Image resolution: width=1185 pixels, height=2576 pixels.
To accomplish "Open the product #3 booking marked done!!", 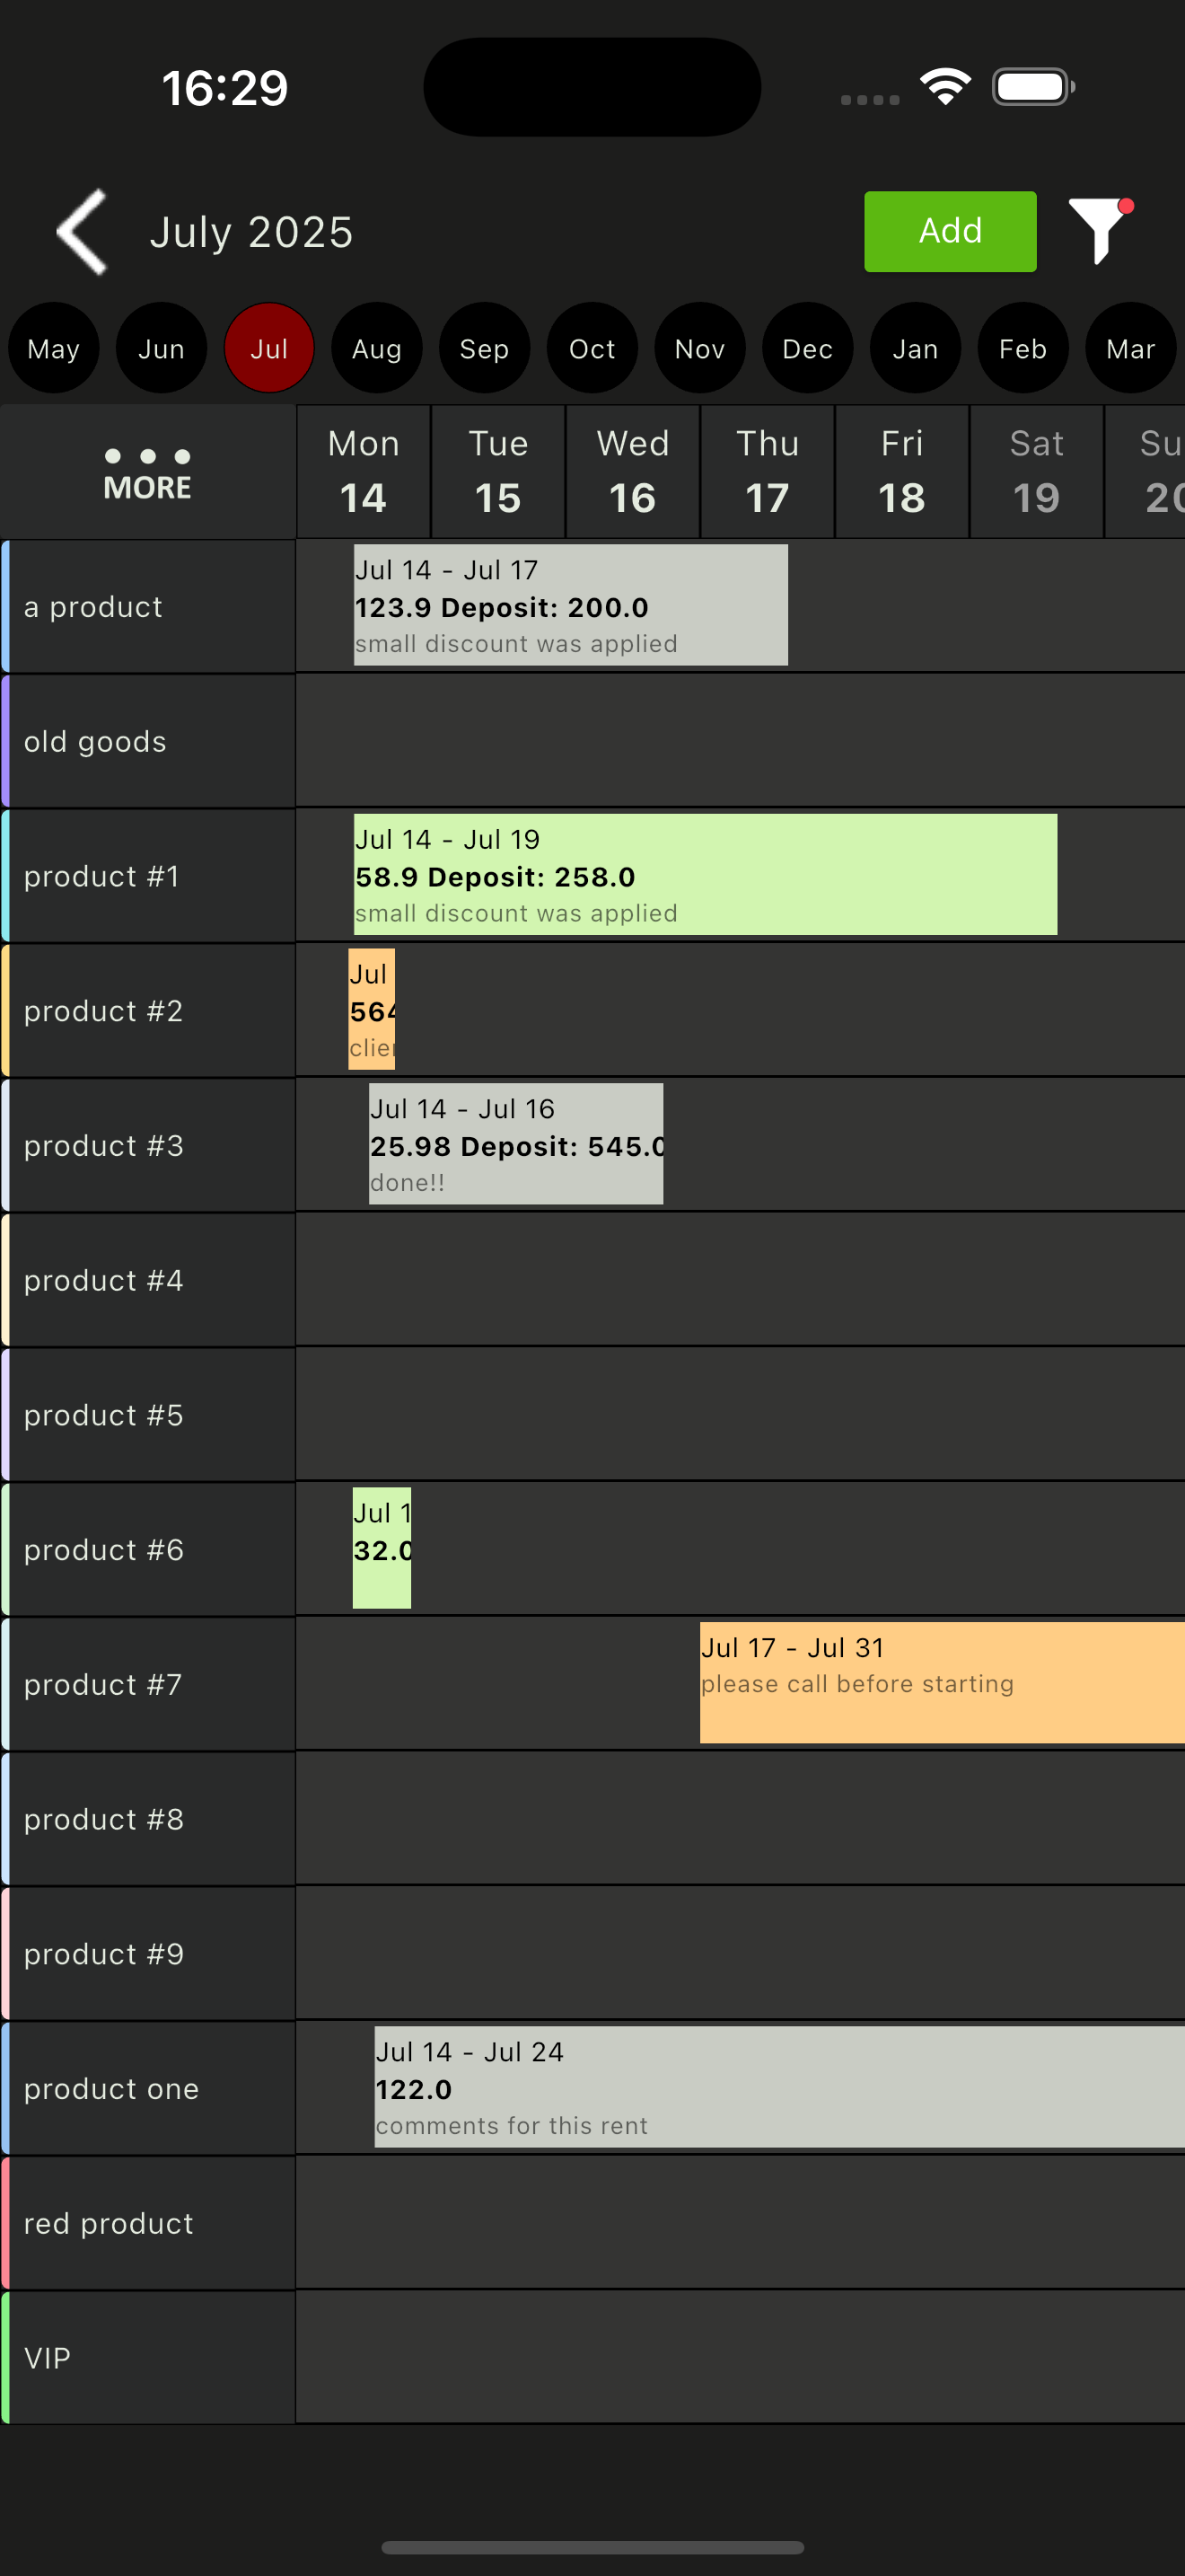I will [516, 1144].
